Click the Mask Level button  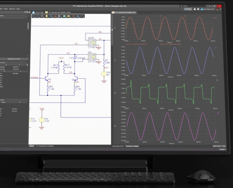tap(217, 146)
